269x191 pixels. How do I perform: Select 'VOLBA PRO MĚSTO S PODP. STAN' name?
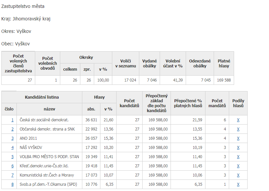[x=49, y=157]
